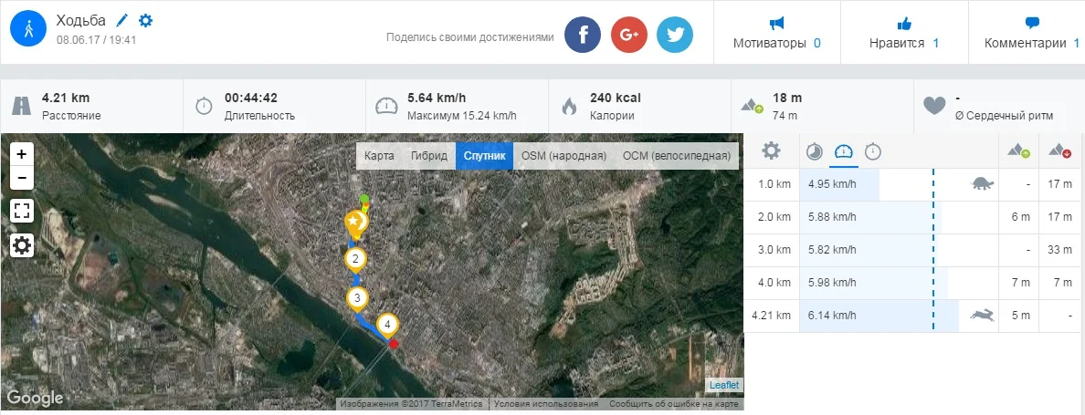The image size is (1085, 415).
Task: Click turtle slowest-split icon
Action: (983, 184)
